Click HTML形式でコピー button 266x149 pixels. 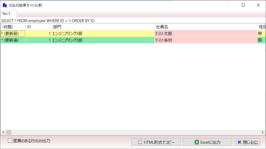point(156,142)
